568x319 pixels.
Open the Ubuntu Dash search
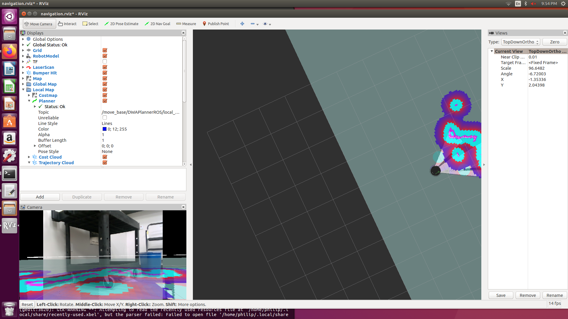9,17
